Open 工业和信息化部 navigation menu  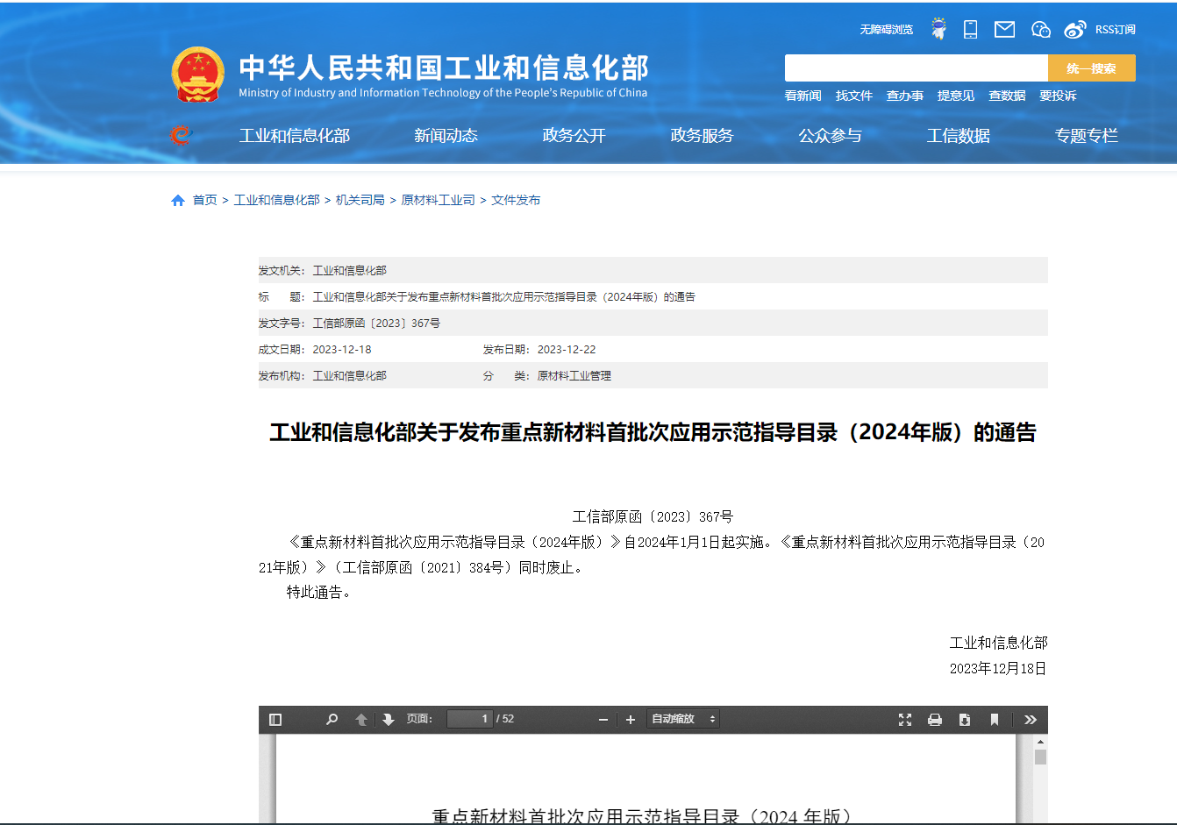point(295,136)
